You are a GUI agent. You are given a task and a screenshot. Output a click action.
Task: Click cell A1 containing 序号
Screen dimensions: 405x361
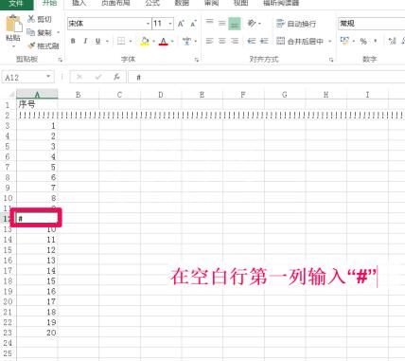click(37, 104)
